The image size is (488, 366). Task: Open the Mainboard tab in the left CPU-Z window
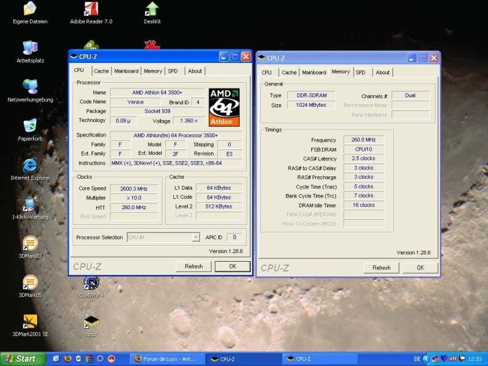coord(126,71)
